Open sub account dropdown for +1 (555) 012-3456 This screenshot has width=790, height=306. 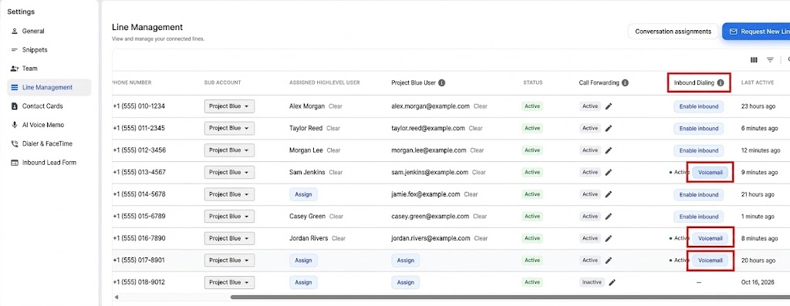click(229, 150)
